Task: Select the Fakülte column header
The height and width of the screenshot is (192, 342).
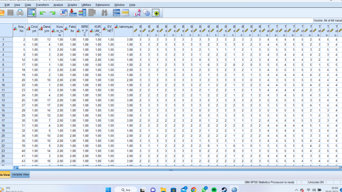Action: [x=70, y=30]
